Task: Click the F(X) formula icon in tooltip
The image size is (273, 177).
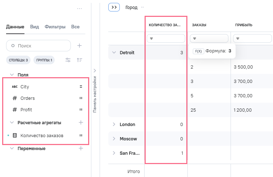Action: coord(198,51)
